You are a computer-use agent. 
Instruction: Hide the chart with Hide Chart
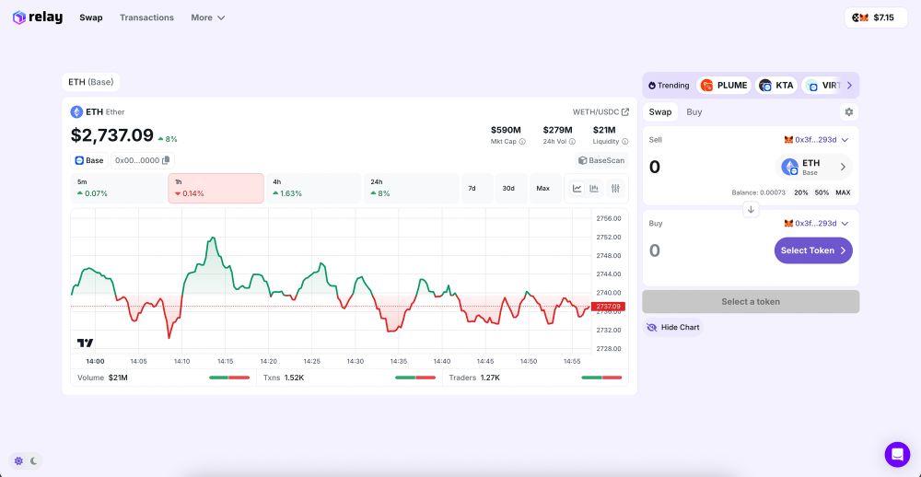click(672, 327)
